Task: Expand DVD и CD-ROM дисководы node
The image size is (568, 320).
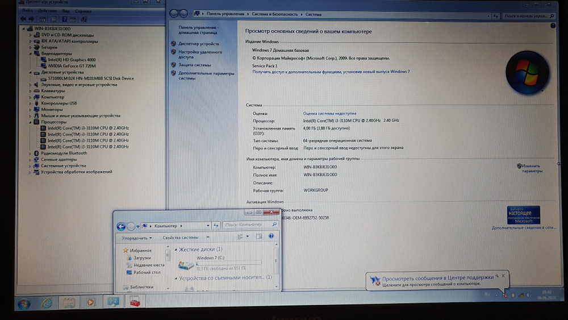Action: (31, 35)
